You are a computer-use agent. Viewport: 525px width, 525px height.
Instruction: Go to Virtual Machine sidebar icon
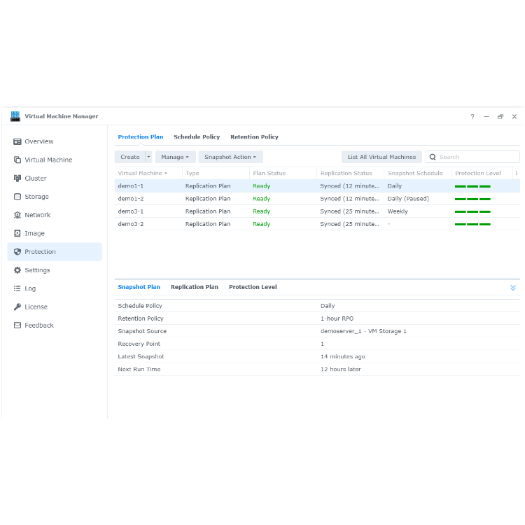click(x=17, y=160)
